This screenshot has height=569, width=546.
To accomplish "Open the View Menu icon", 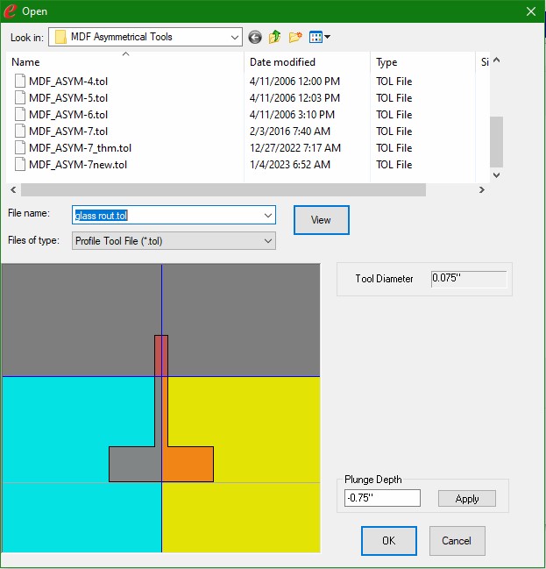I will [x=319, y=37].
